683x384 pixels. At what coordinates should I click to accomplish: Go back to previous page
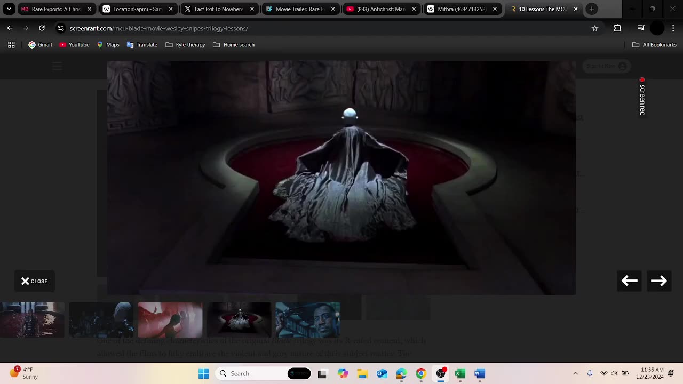(x=10, y=28)
